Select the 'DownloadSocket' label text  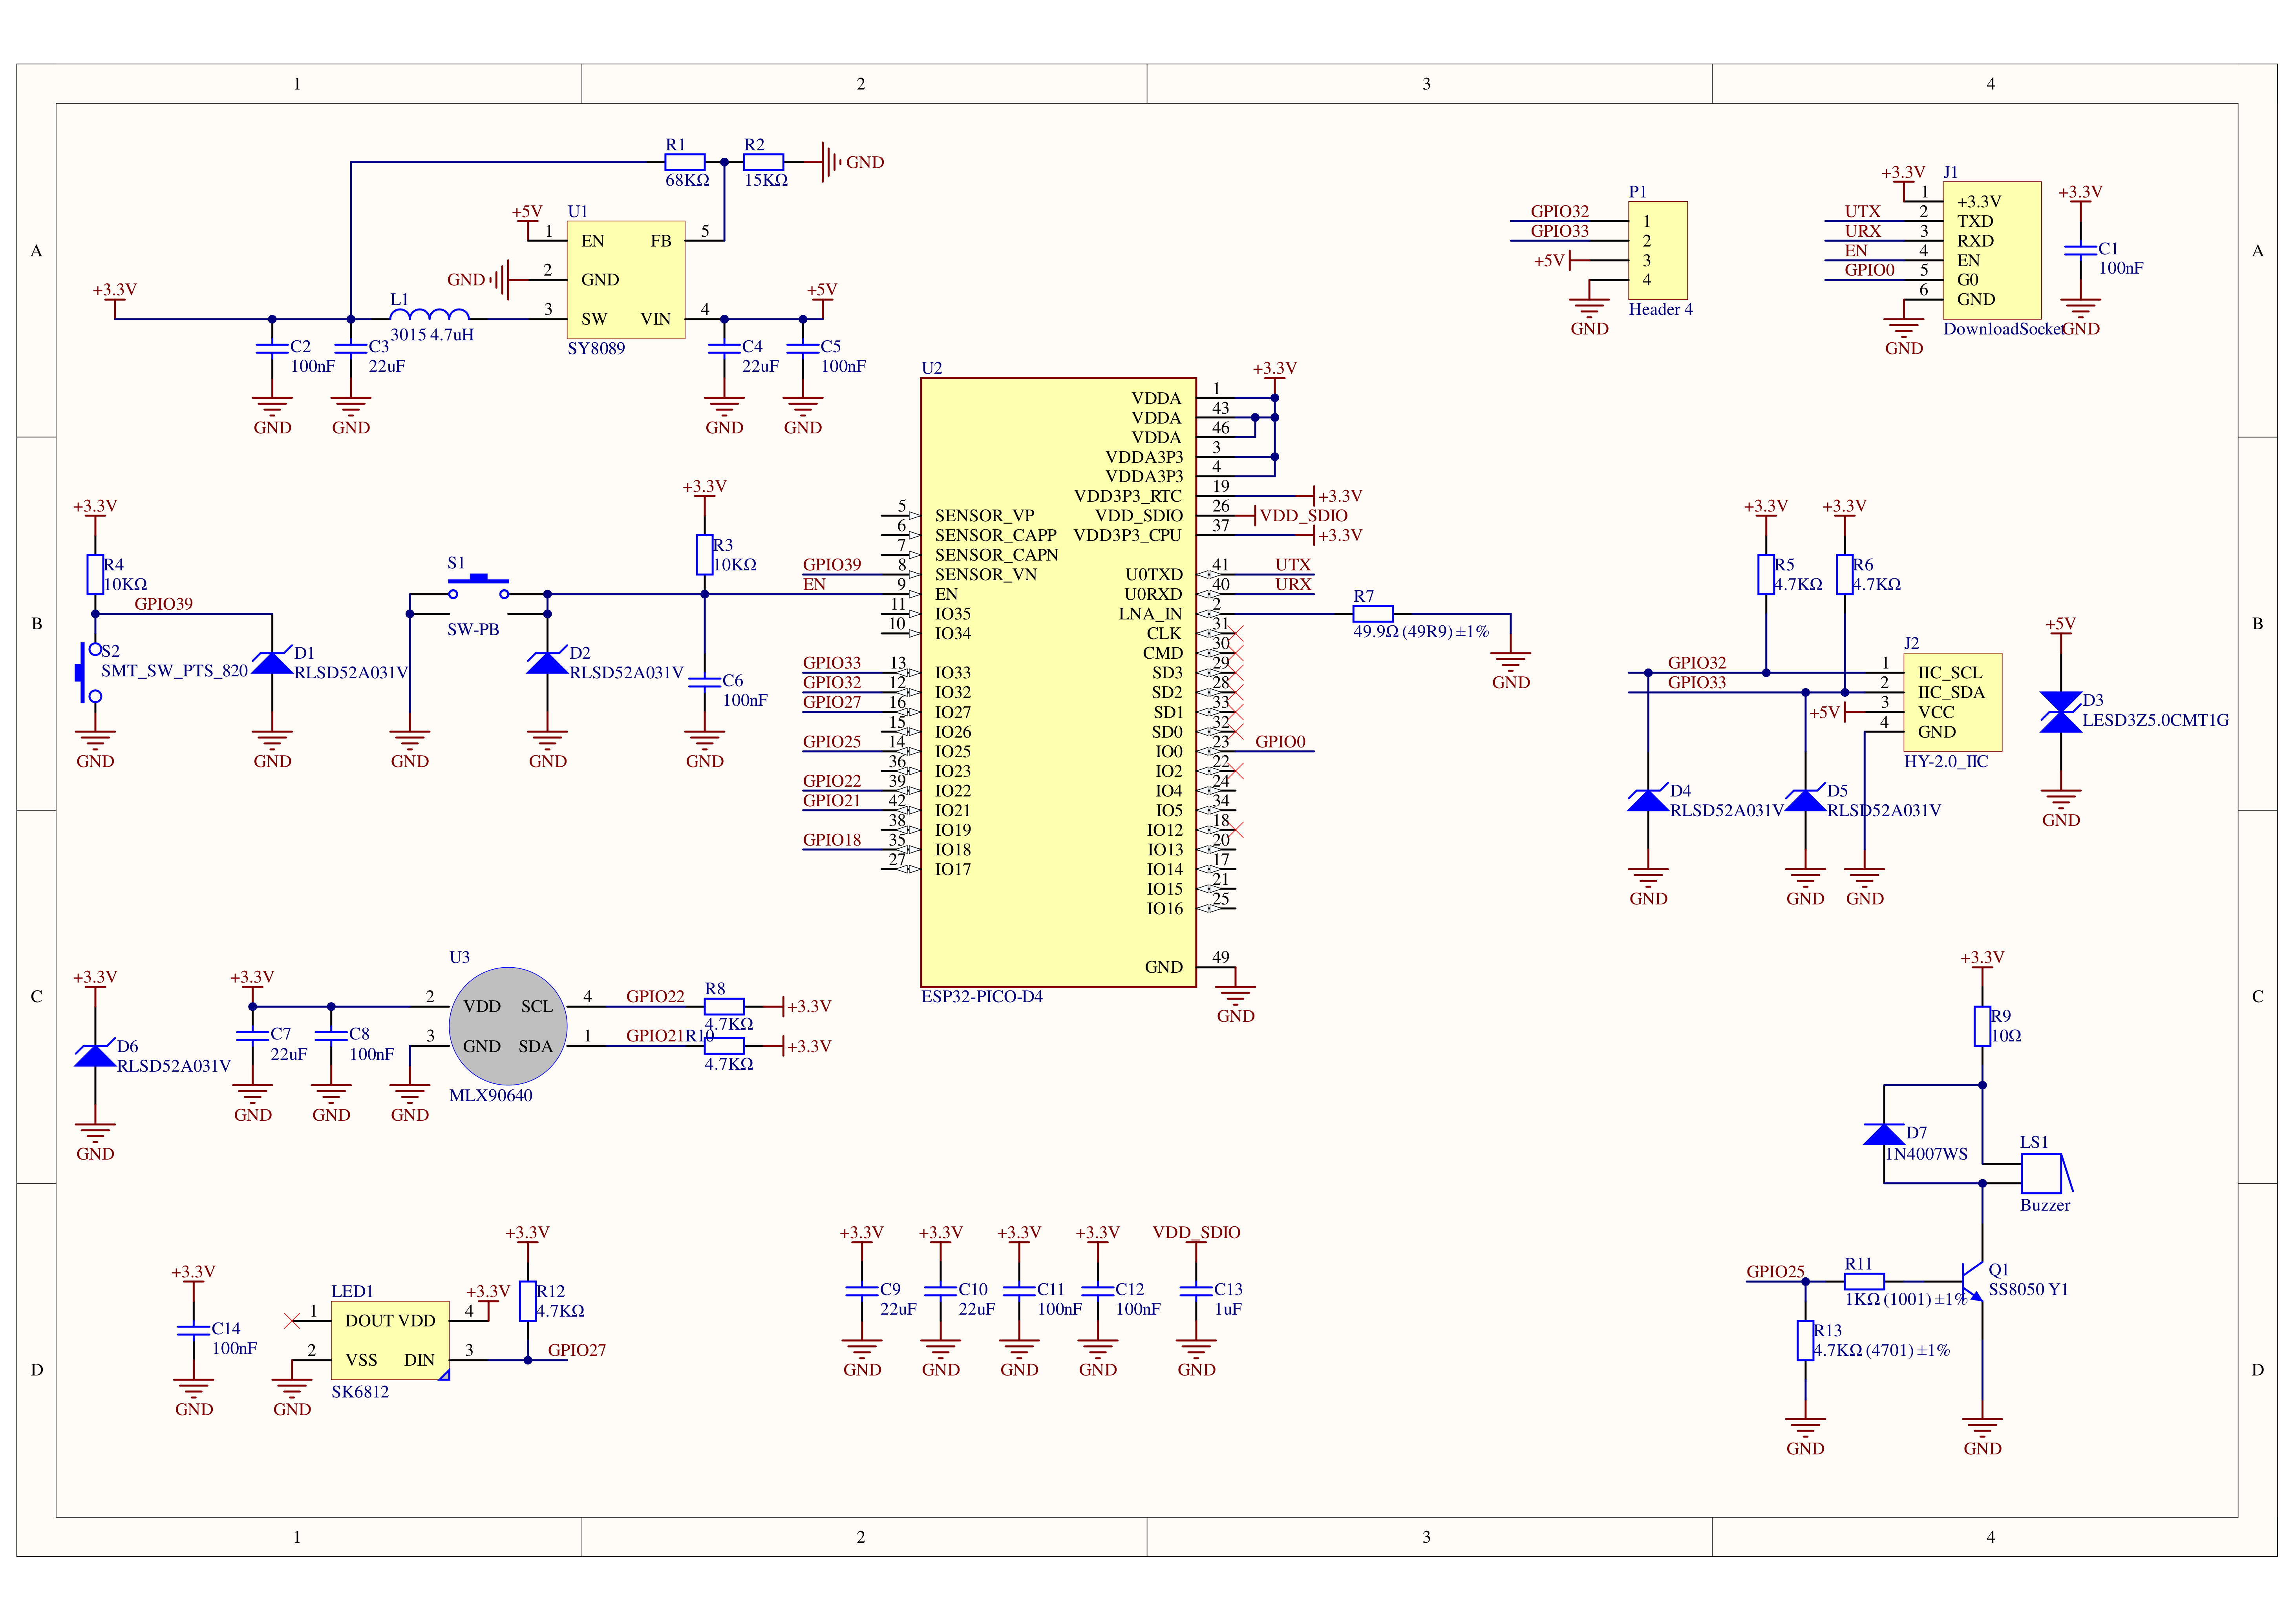pos(2003,329)
